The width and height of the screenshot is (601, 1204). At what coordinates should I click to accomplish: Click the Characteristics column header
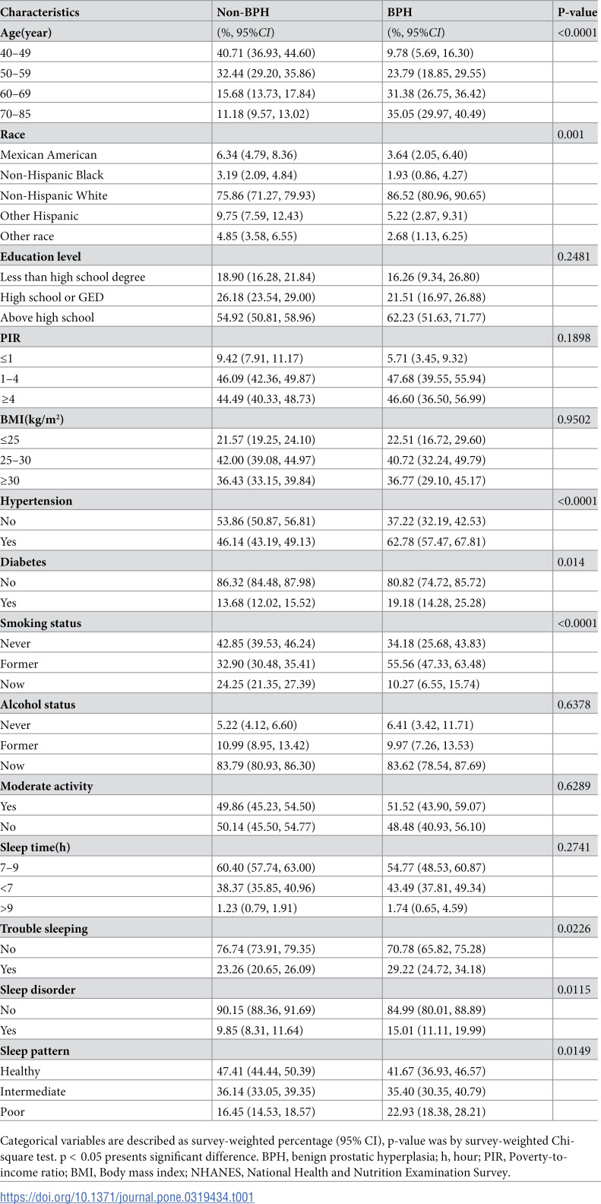coord(40,12)
